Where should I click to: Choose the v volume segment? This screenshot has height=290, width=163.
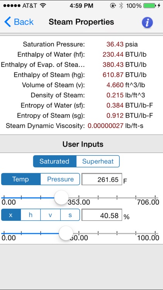[50, 215]
